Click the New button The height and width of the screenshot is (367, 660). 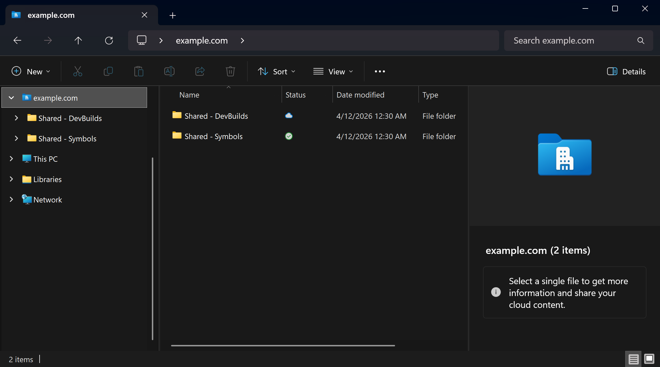(x=31, y=71)
